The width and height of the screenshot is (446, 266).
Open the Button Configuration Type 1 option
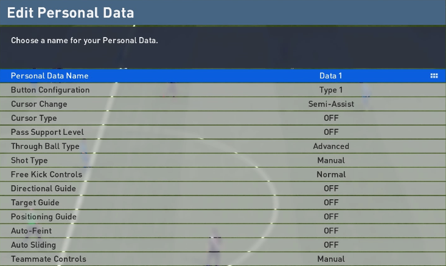pos(331,90)
